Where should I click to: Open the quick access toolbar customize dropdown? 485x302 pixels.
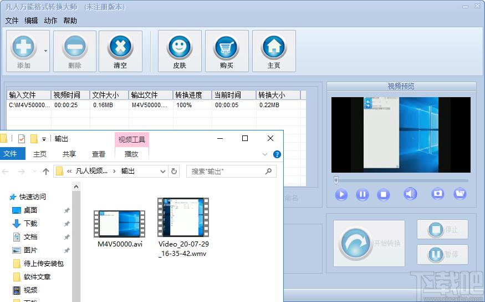point(44,139)
